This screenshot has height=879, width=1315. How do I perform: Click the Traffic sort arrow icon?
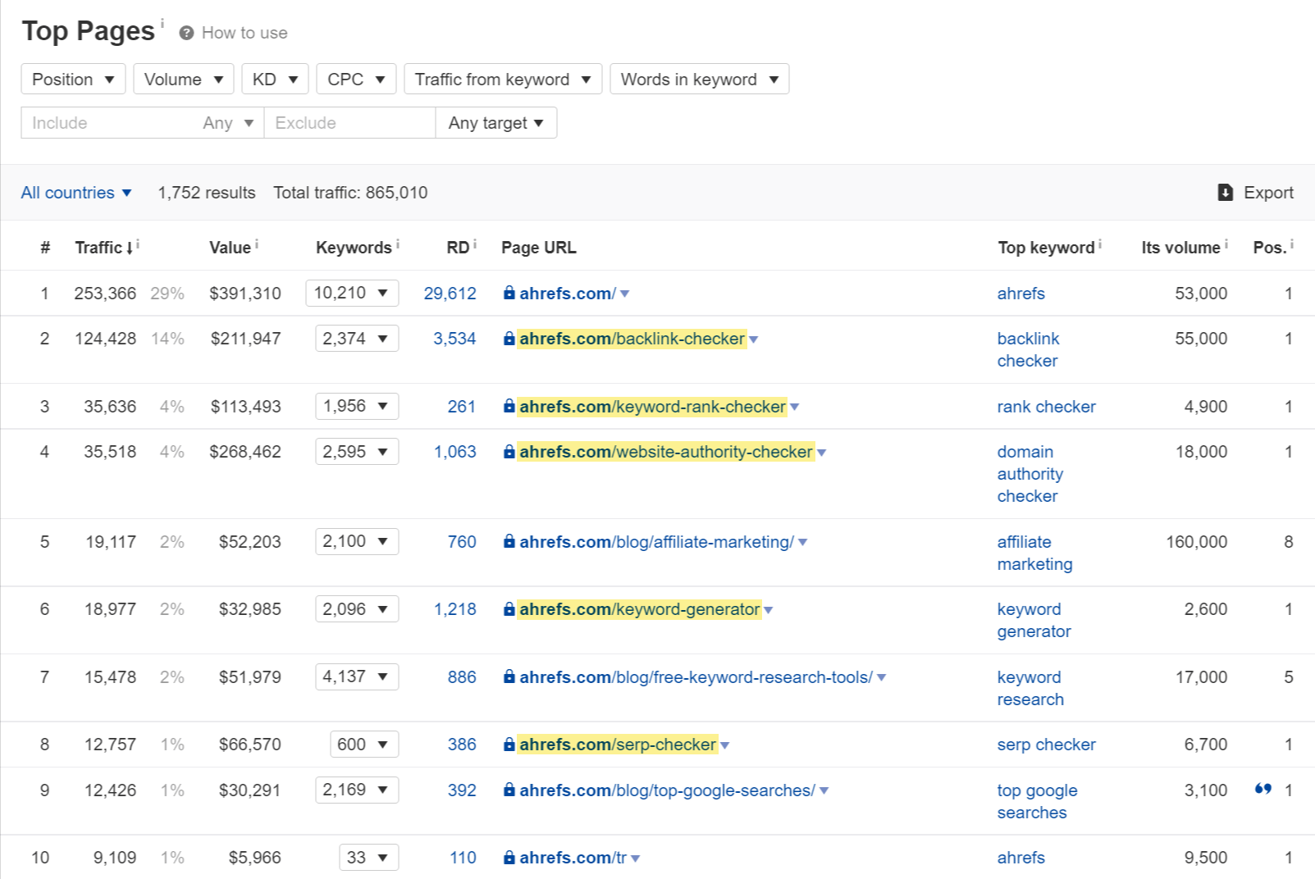(x=130, y=248)
